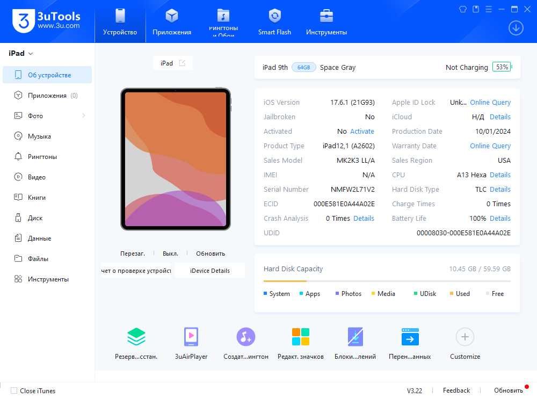The image size is (537, 398).
Task: Click the 3uTools logo
Action: [x=46, y=20]
